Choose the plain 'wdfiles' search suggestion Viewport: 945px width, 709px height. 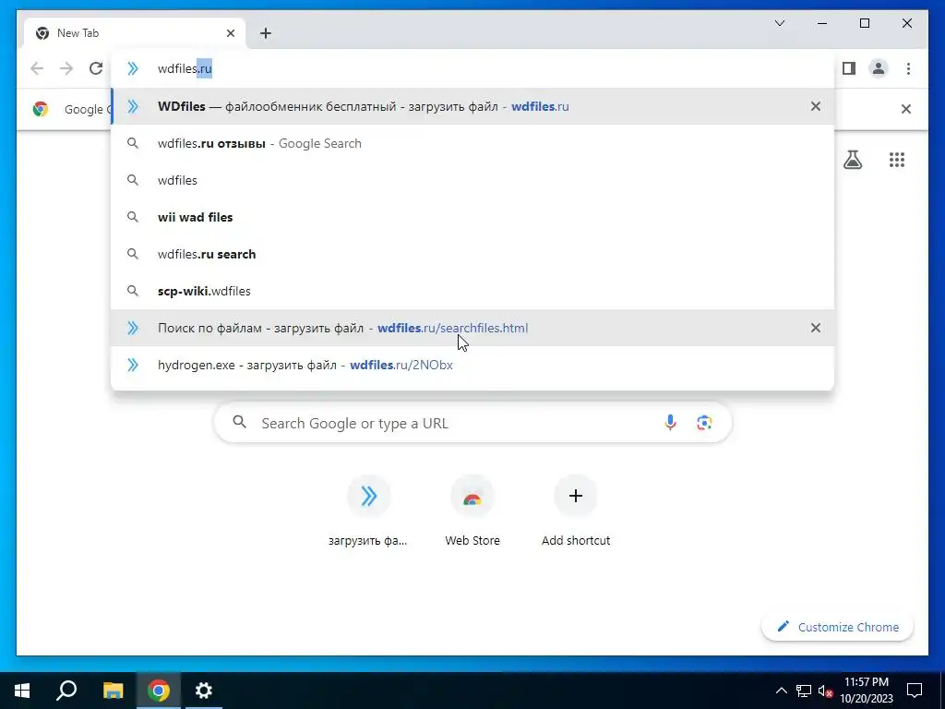pos(473,180)
